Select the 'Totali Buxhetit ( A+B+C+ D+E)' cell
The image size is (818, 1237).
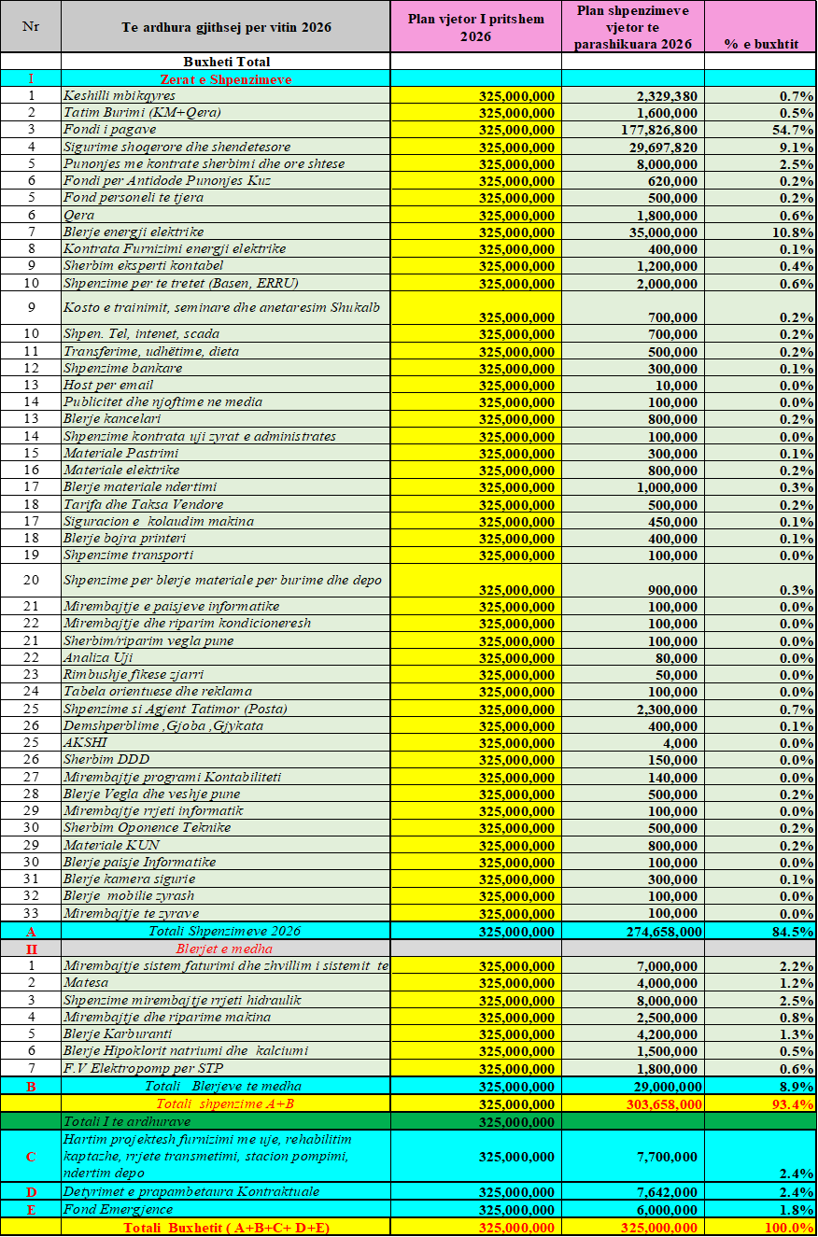tap(225, 1228)
